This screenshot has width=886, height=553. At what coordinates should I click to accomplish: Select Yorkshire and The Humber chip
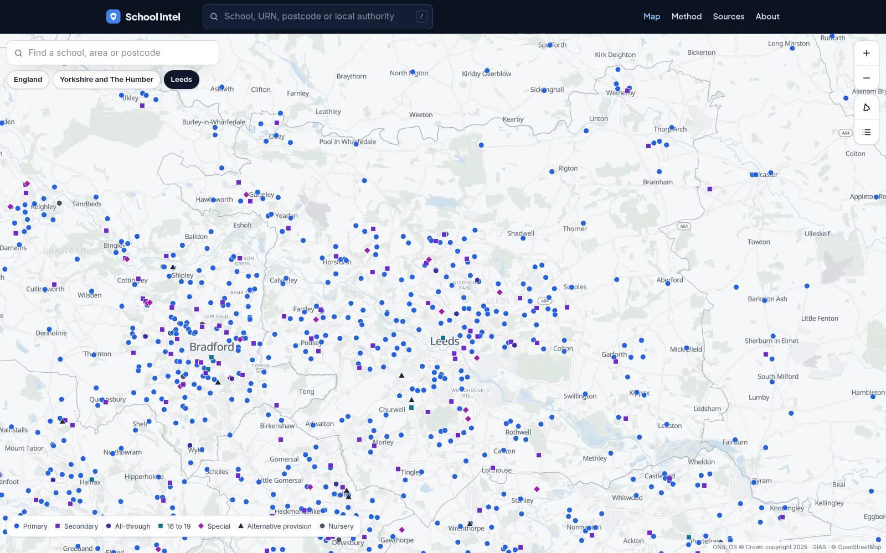[106, 80]
